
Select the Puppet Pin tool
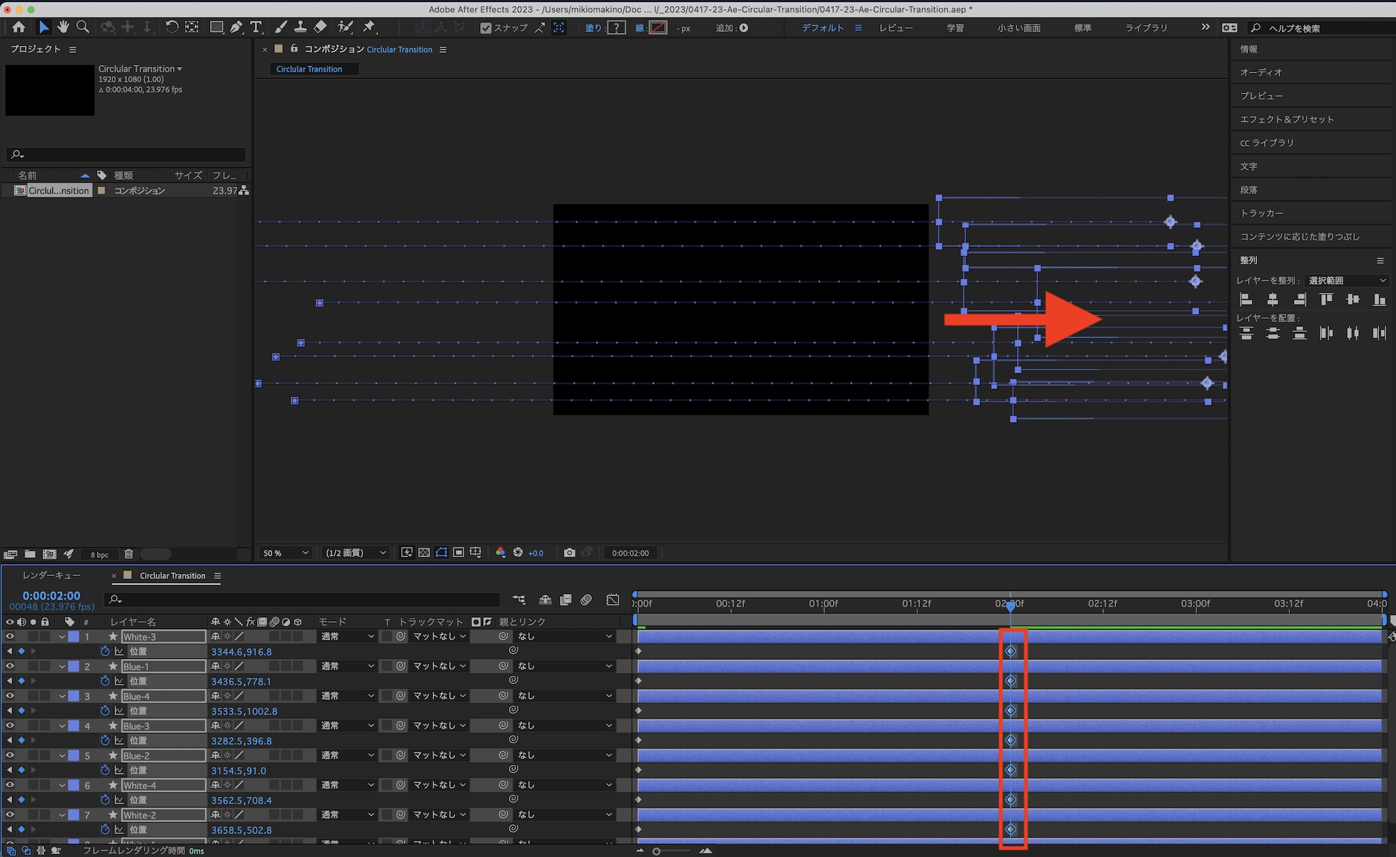pos(369,27)
